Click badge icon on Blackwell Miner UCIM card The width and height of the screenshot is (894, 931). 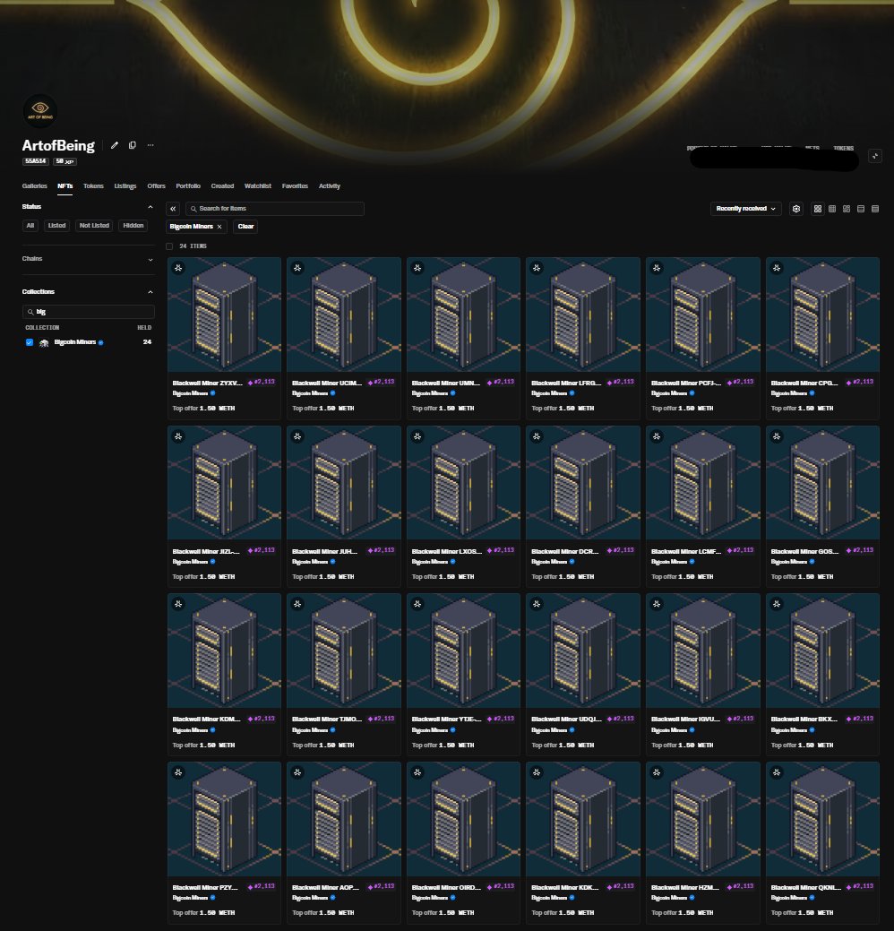pyautogui.click(x=297, y=269)
